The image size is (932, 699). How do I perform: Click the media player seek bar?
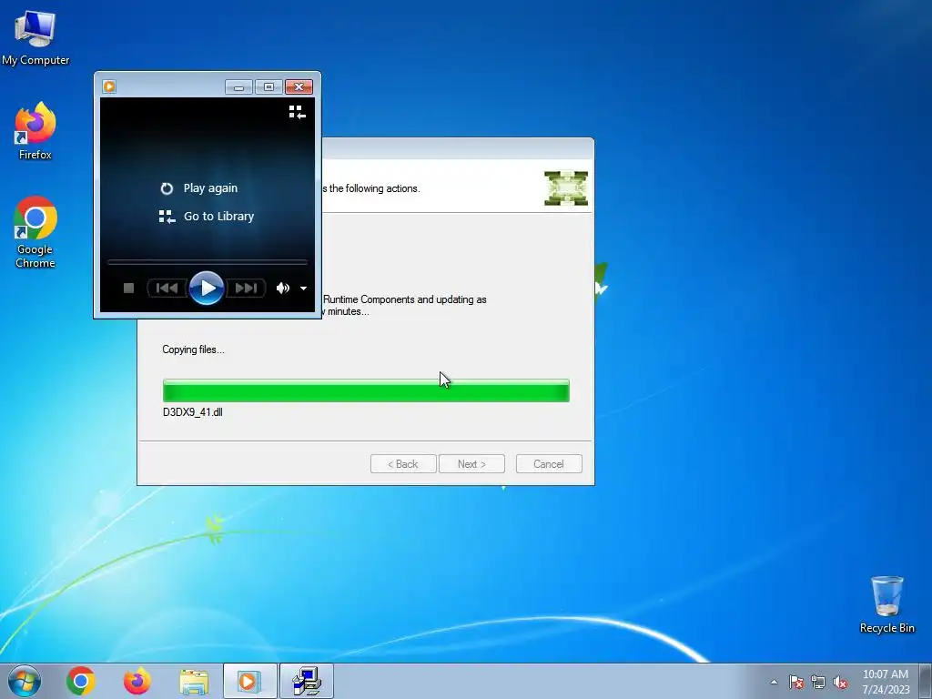(207, 261)
